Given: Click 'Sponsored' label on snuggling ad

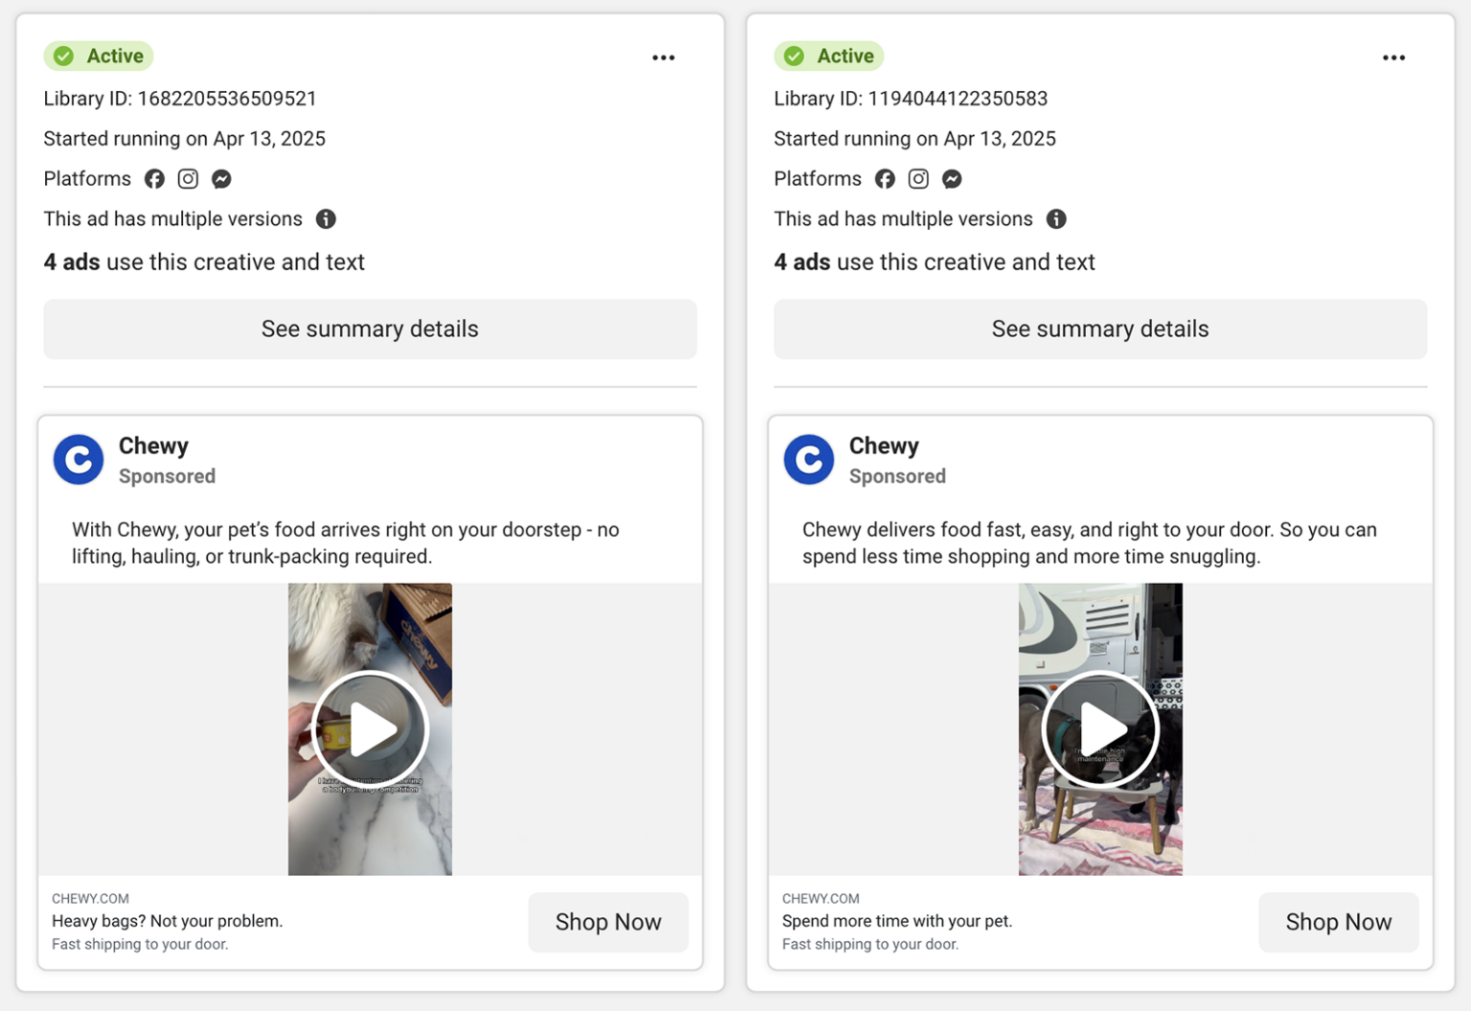Looking at the screenshot, I should tap(897, 476).
